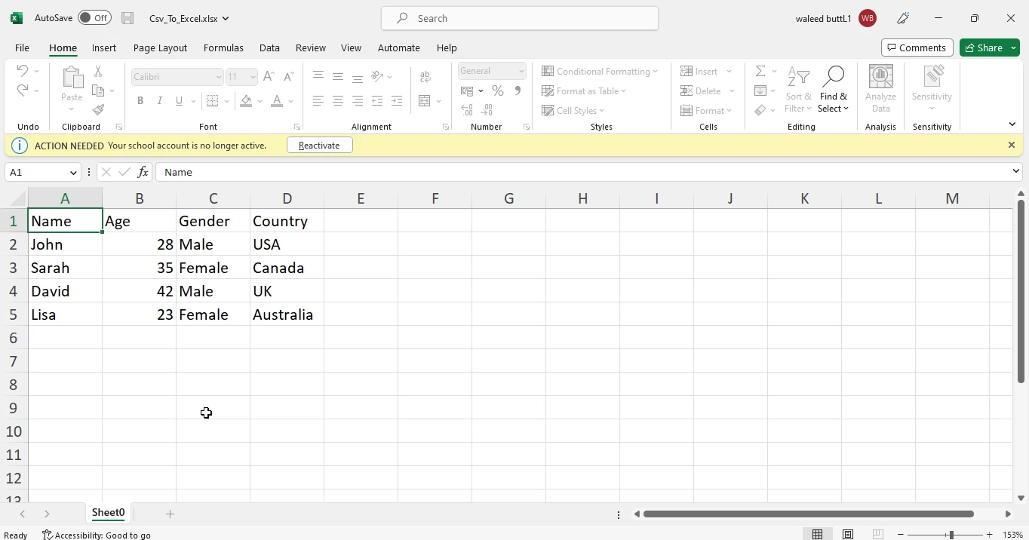Click the Find & Select magnifier icon
1029x540 pixels.
pyautogui.click(x=833, y=77)
